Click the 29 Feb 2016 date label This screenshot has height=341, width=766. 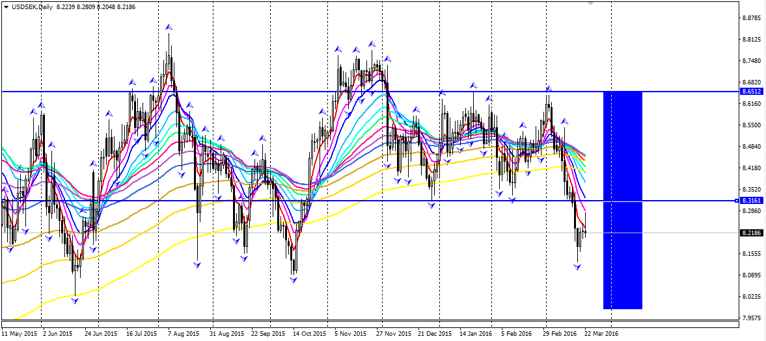click(560, 334)
